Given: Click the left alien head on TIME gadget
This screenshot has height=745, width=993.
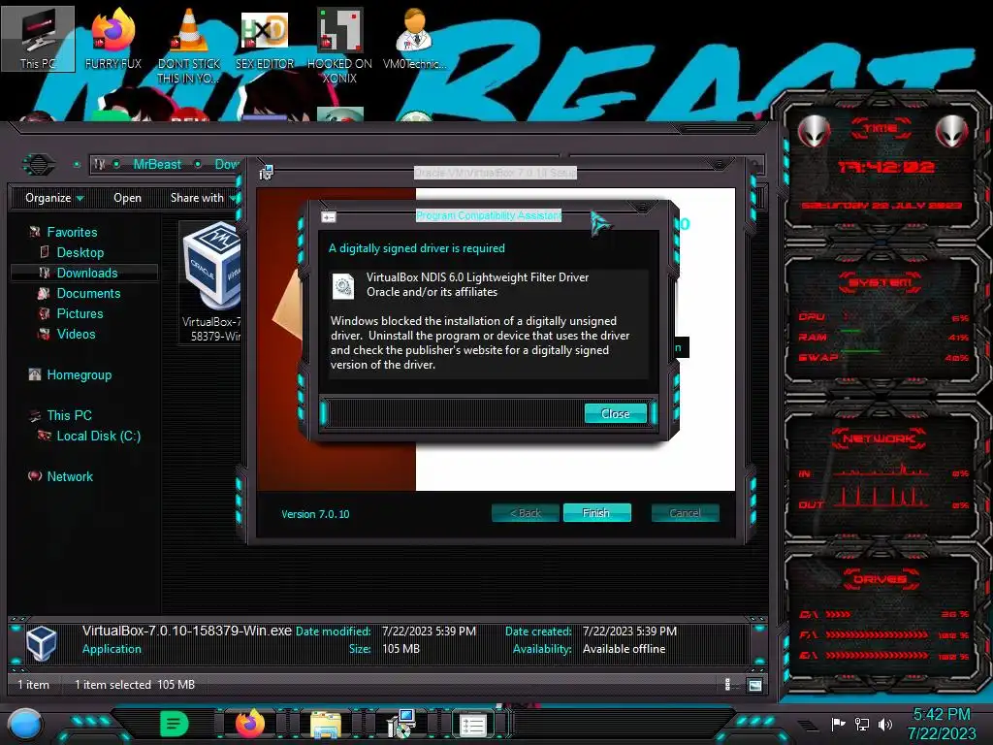Looking at the screenshot, I should [x=814, y=131].
